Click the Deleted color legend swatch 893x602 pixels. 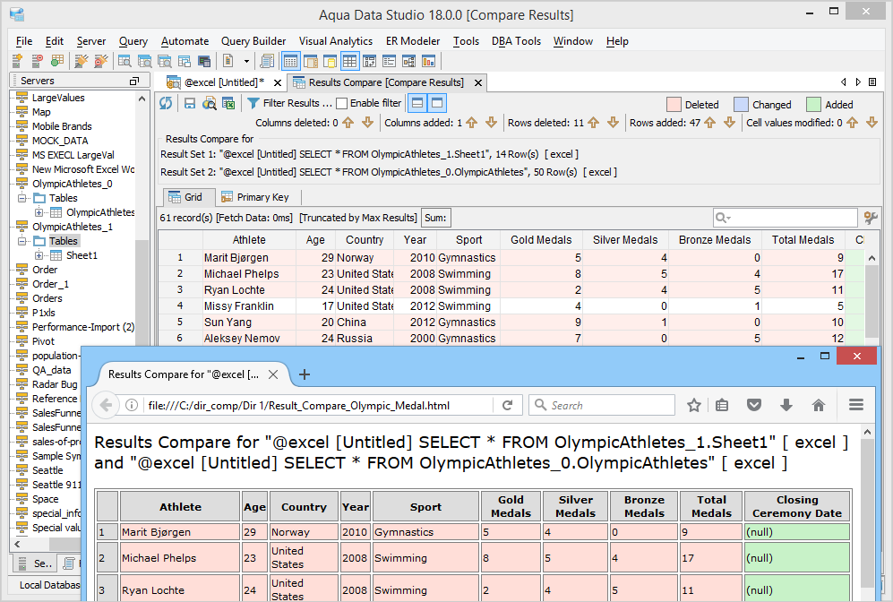[x=674, y=105]
